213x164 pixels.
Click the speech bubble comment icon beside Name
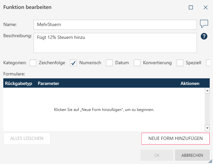coord(204,24)
